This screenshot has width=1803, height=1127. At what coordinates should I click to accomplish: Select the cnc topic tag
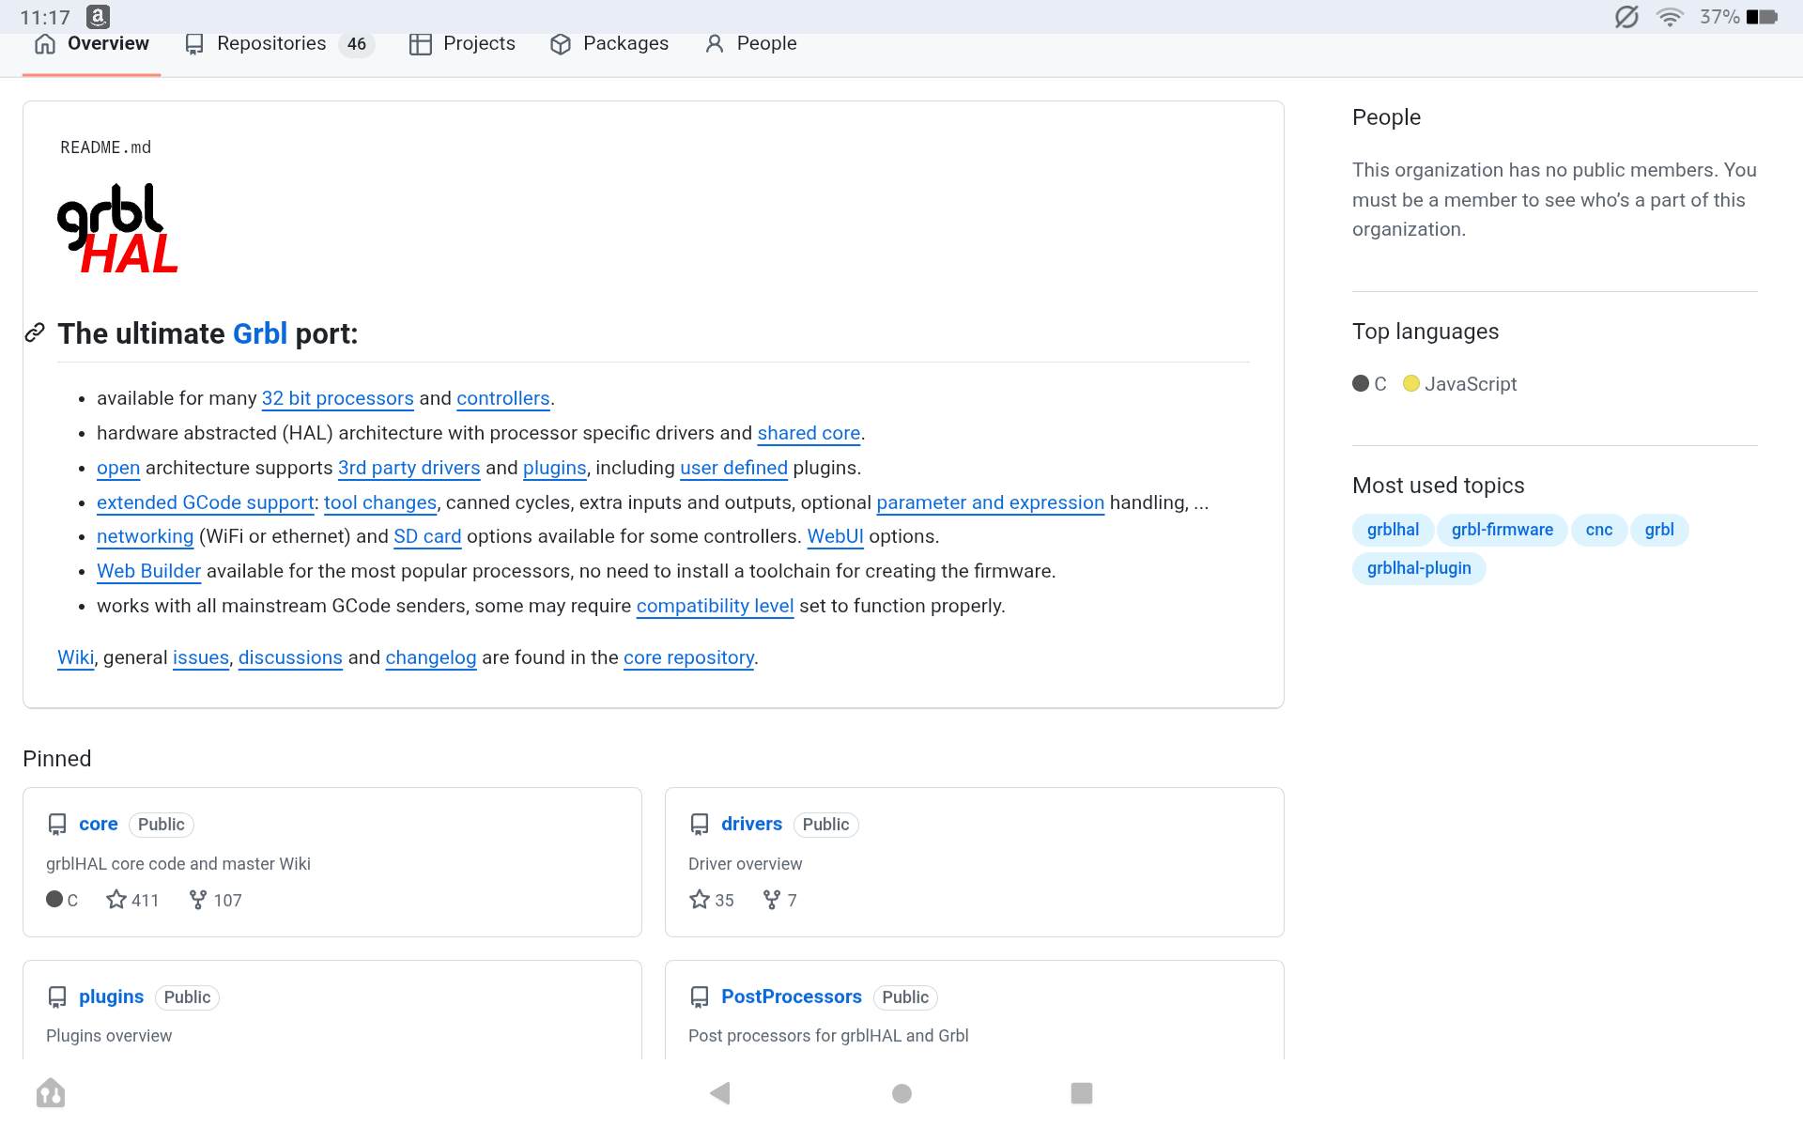click(1599, 530)
